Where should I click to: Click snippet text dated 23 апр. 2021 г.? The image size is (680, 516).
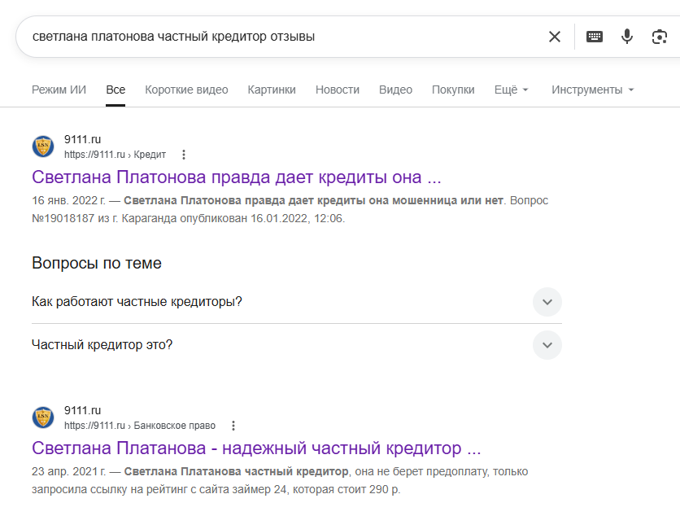pos(280,480)
